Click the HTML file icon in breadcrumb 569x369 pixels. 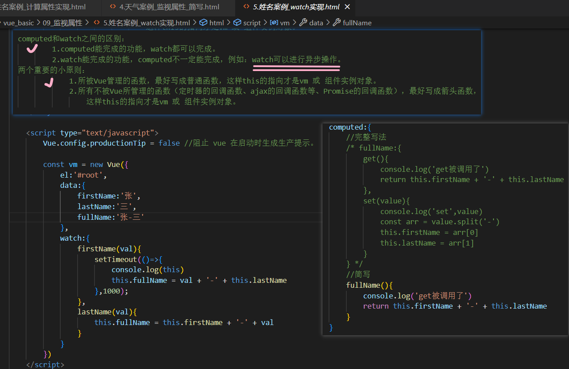(x=96, y=23)
